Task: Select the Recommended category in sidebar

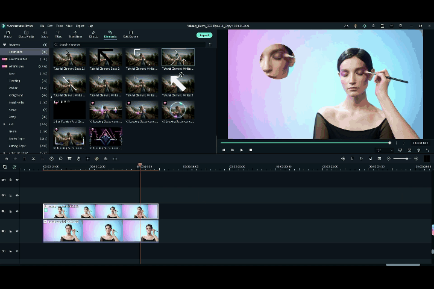Action: pyautogui.click(x=17, y=59)
